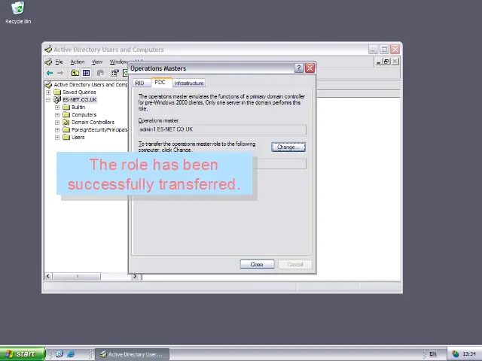
Task: Open the Start menu
Action: (23, 354)
